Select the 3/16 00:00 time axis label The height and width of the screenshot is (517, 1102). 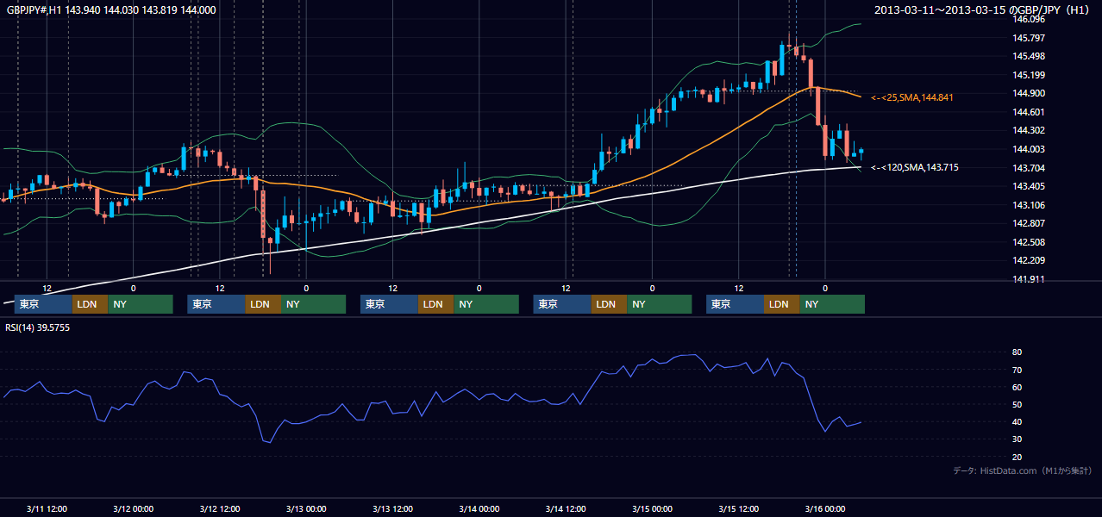[x=825, y=508]
